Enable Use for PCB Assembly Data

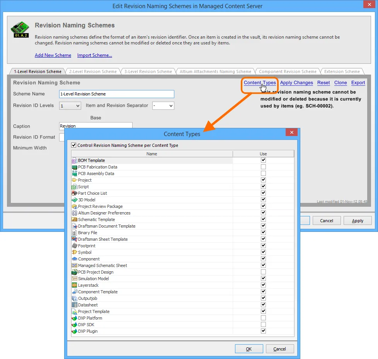[263, 174]
